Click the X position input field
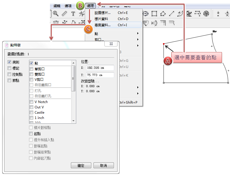Image resolution: width=230 pixels, height=178 pixels. point(100,68)
